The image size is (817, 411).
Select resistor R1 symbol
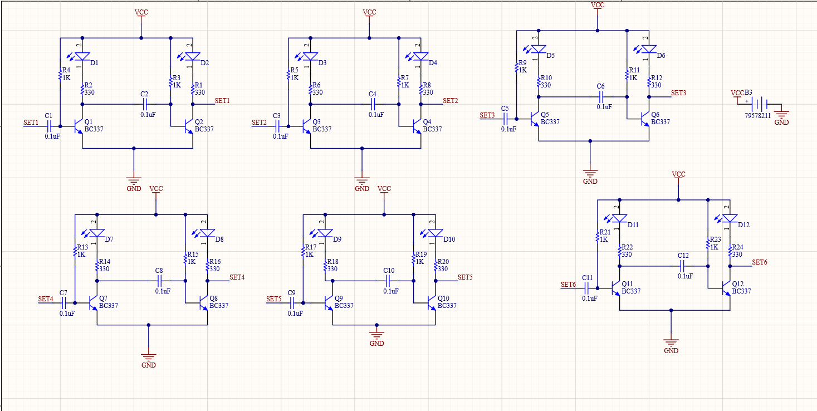(193, 89)
